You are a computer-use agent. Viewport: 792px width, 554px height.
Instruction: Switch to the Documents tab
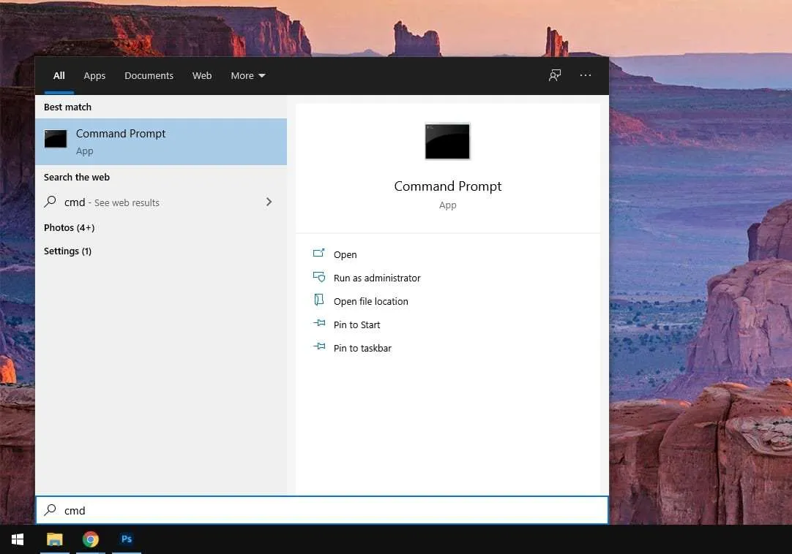(x=149, y=76)
